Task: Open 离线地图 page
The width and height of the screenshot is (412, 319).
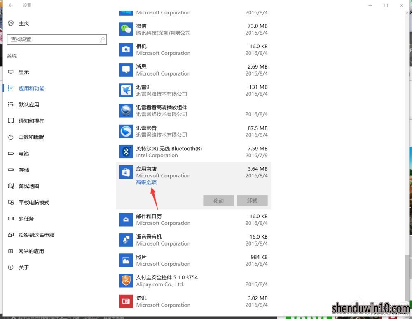Action: point(29,187)
